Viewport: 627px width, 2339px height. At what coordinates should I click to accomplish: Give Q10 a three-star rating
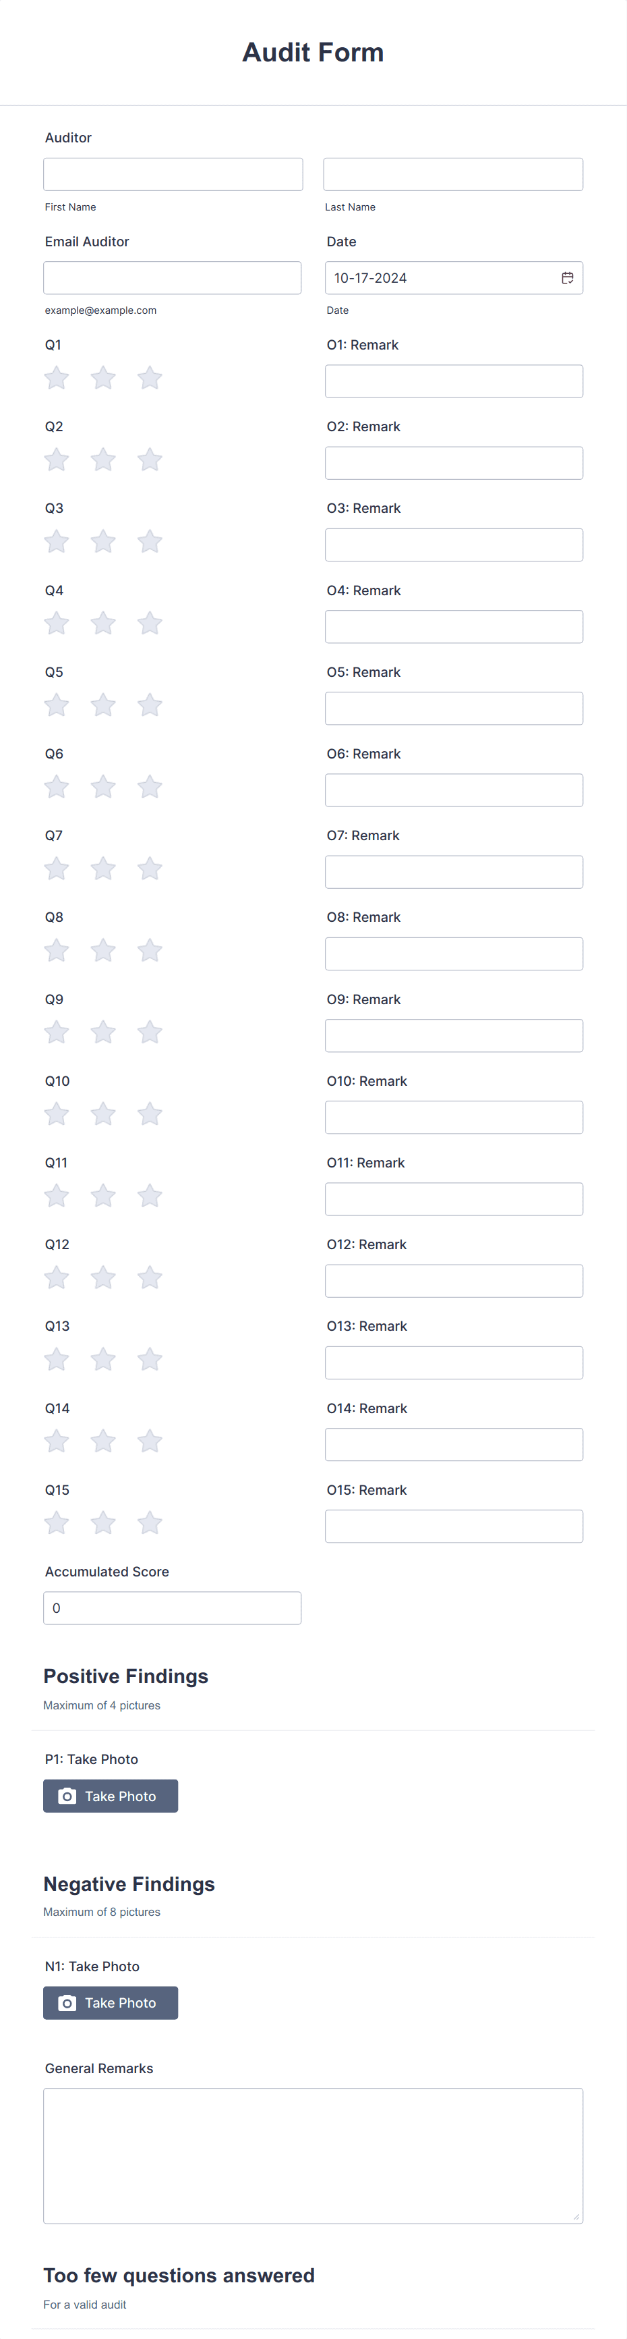[x=150, y=1113]
